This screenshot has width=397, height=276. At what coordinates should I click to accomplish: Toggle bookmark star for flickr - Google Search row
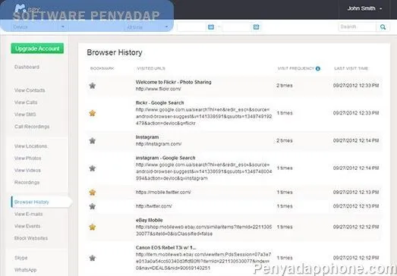coord(93,113)
